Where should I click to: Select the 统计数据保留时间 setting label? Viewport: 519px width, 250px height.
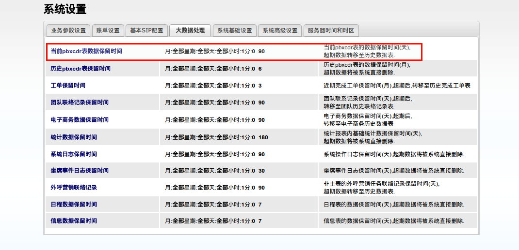click(74, 137)
